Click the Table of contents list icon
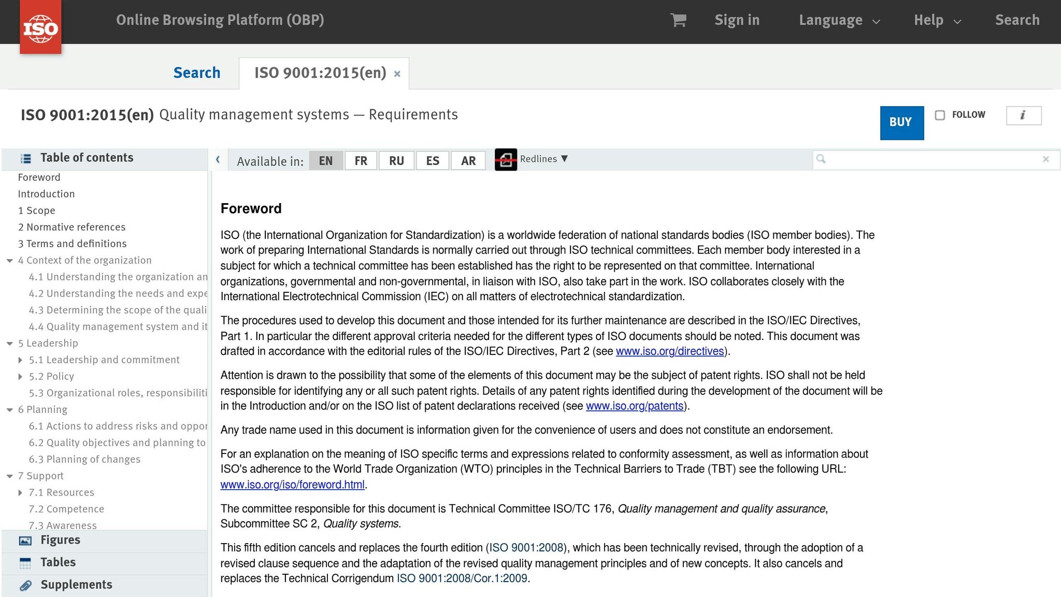The image size is (1061, 597). click(25, 159)
